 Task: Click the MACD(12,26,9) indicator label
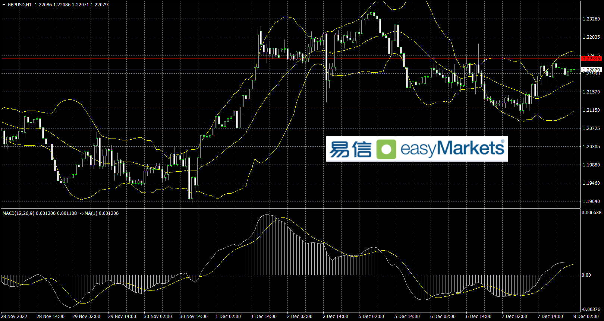[x=18, y=213]
